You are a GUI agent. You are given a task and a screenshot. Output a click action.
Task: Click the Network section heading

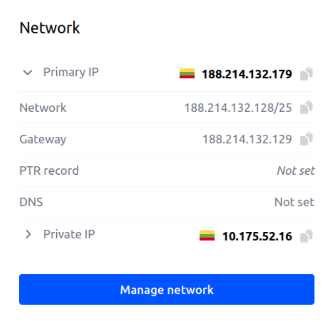(50, 28)
